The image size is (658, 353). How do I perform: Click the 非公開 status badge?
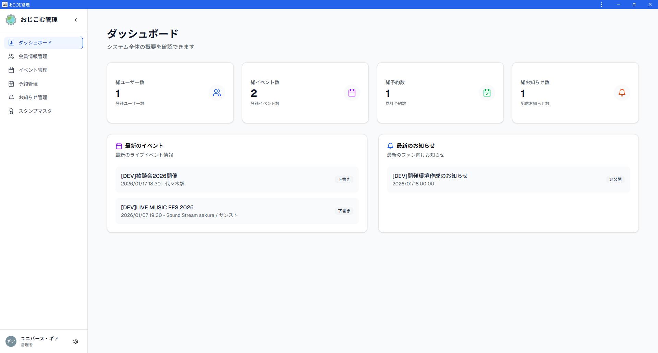tap(615, 179)
